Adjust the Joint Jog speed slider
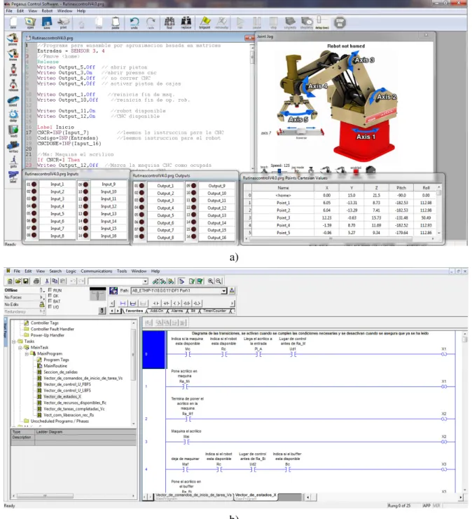Image resolution: width=472 pixels, height=519 pixels. tap(279, 171)
